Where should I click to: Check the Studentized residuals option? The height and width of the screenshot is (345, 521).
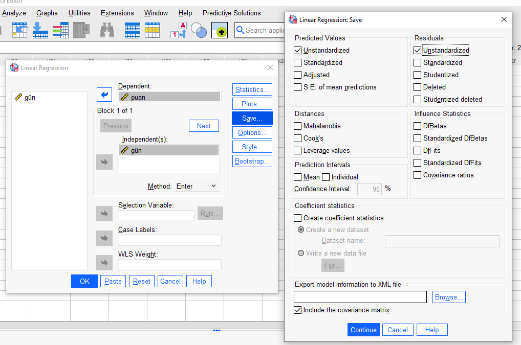pos(418,75)
